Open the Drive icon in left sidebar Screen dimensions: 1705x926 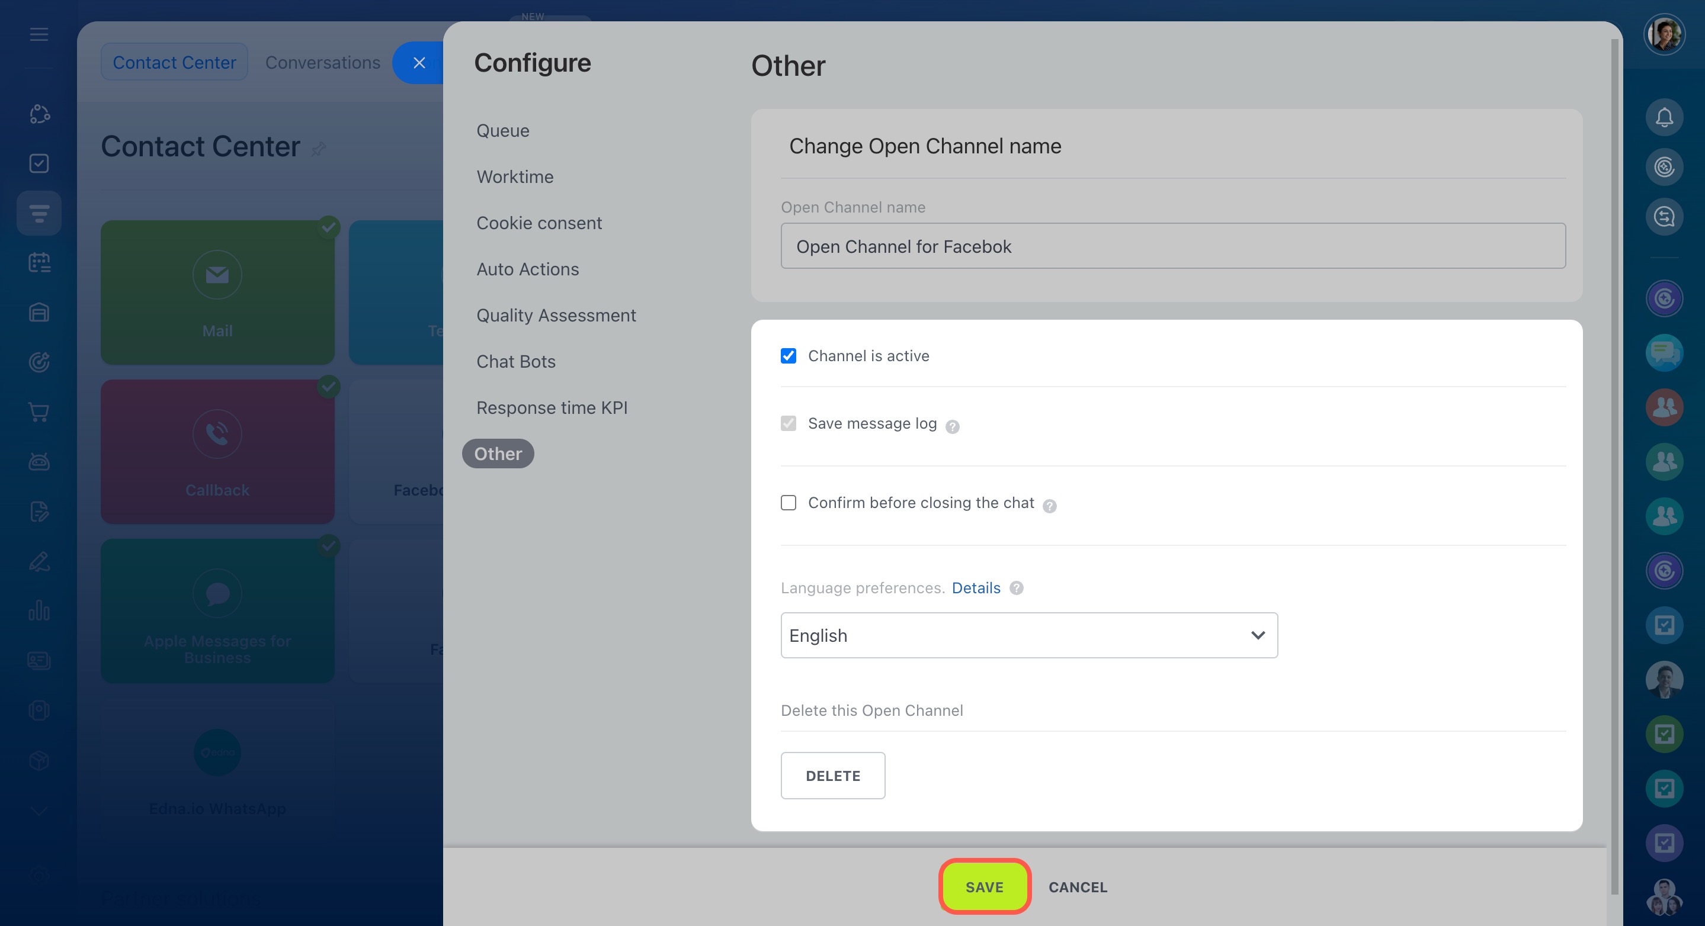[x=39, y=312]
